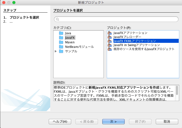Select the Maven category
The height and width of the screenshot is (128, 182).
[70, 42]
